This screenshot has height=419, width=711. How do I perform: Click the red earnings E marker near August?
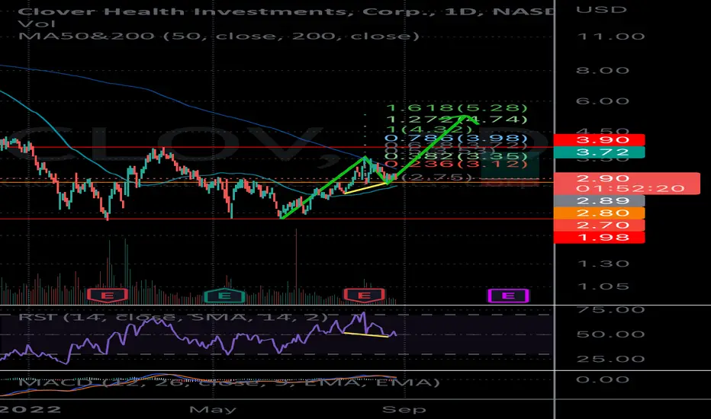point(364,296)
